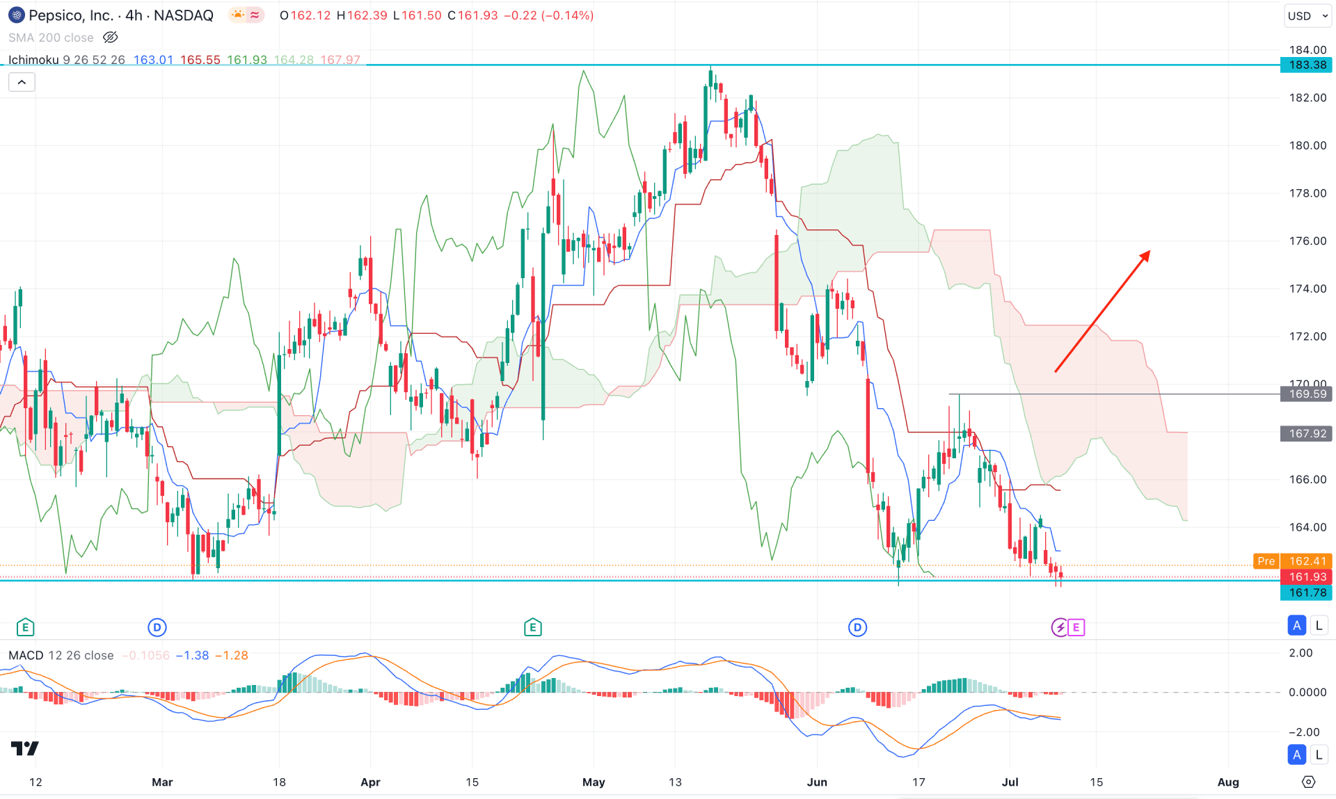Select the SMA 200 close indicator label

click(51, 38)
